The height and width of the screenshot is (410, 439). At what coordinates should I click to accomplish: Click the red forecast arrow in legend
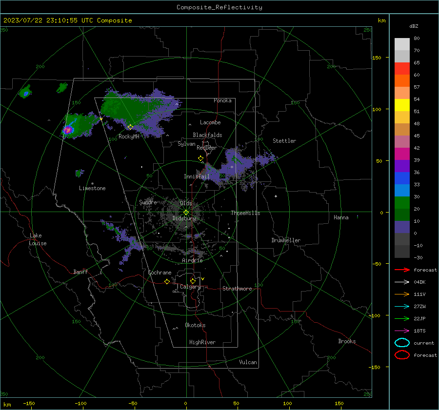click(x=402, y=270)
